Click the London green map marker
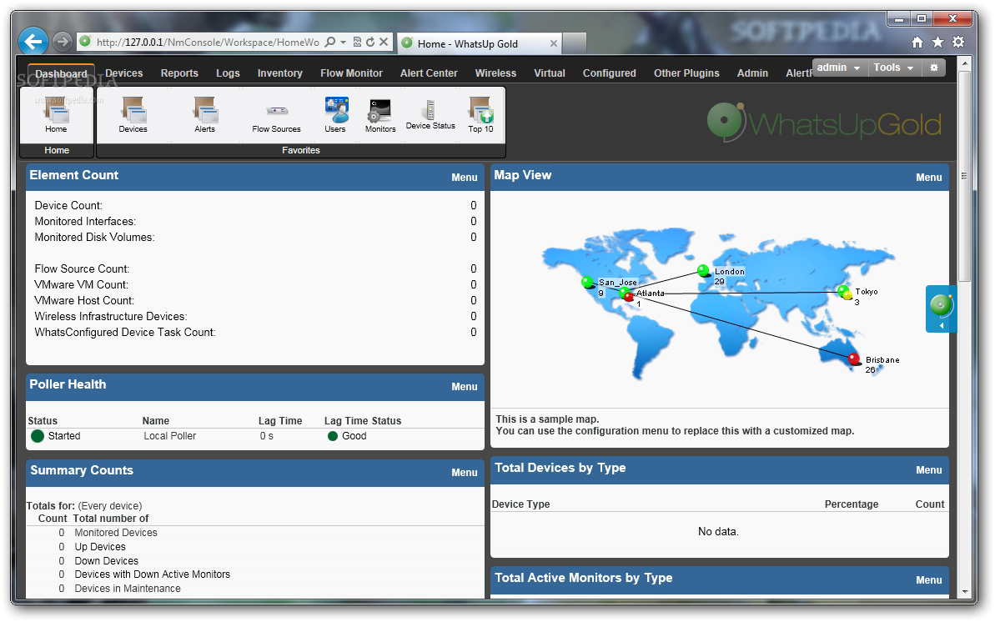 click(703, 271)
